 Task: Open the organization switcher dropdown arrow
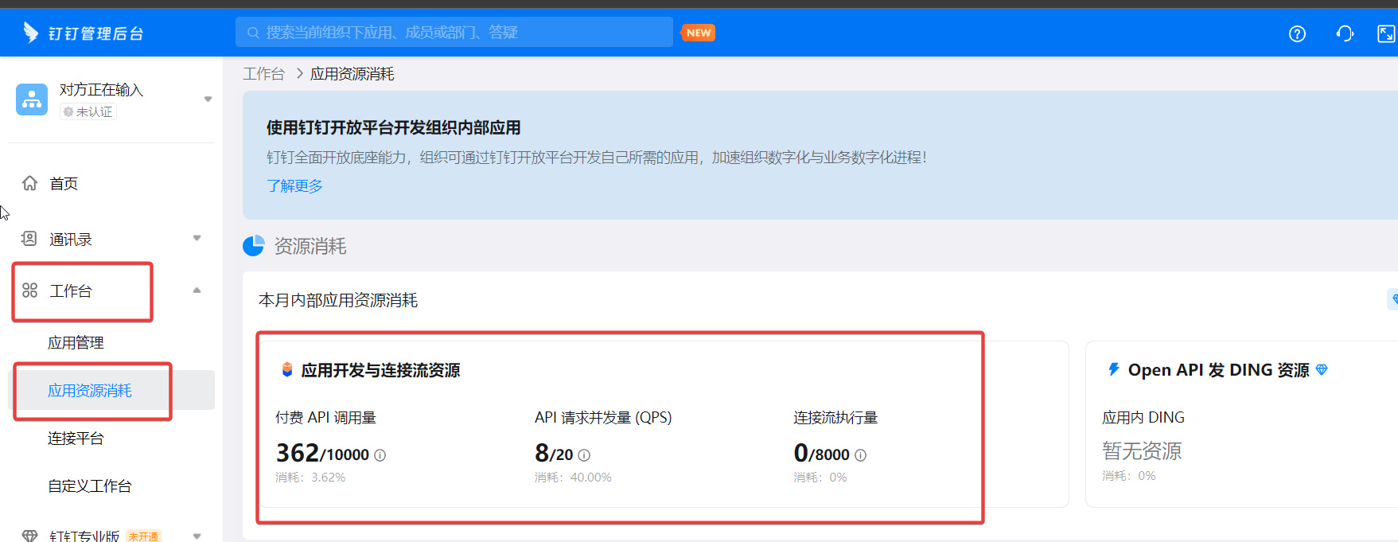click(x=208, y=99)
